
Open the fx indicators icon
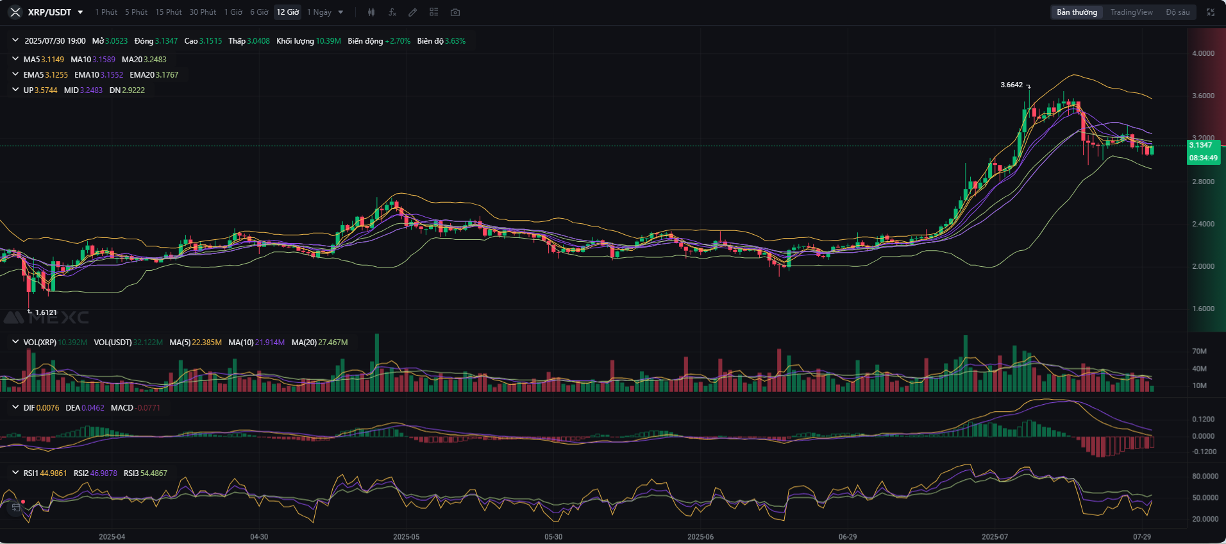pyautogui.click(x=392, y=12)
